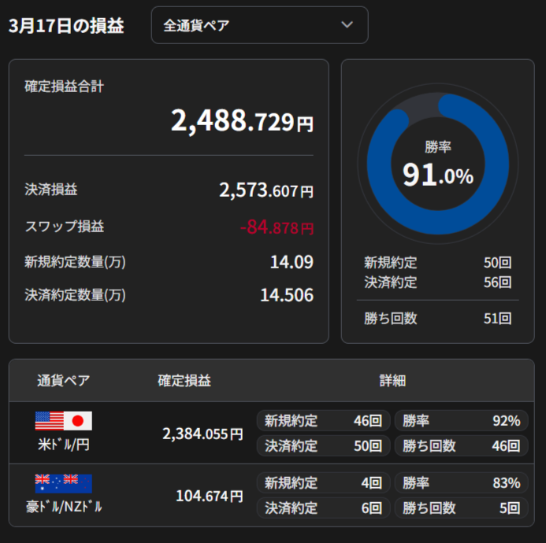This screenshot has width=546, height=543.
Task: Select the 豪ドル/NZドル currency pair label
Action: (x=63, y=507)
